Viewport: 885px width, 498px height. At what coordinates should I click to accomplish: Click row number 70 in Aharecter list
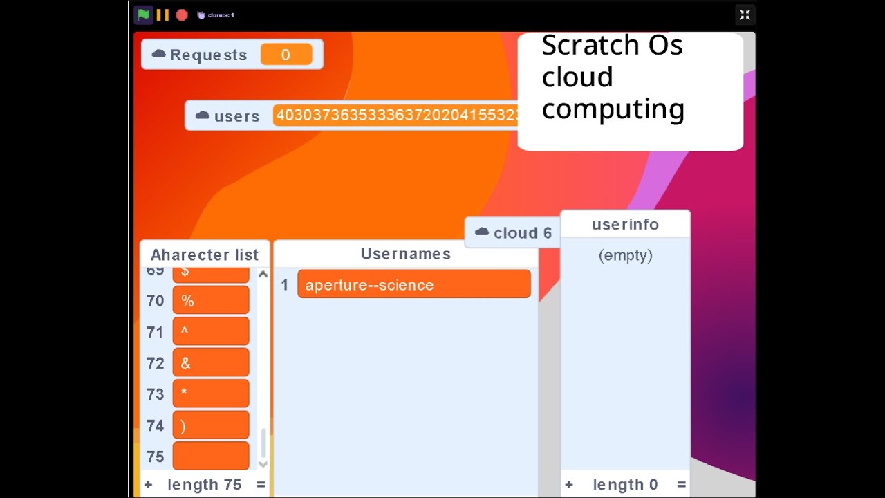pyautogui.click(x=156, y=301)
